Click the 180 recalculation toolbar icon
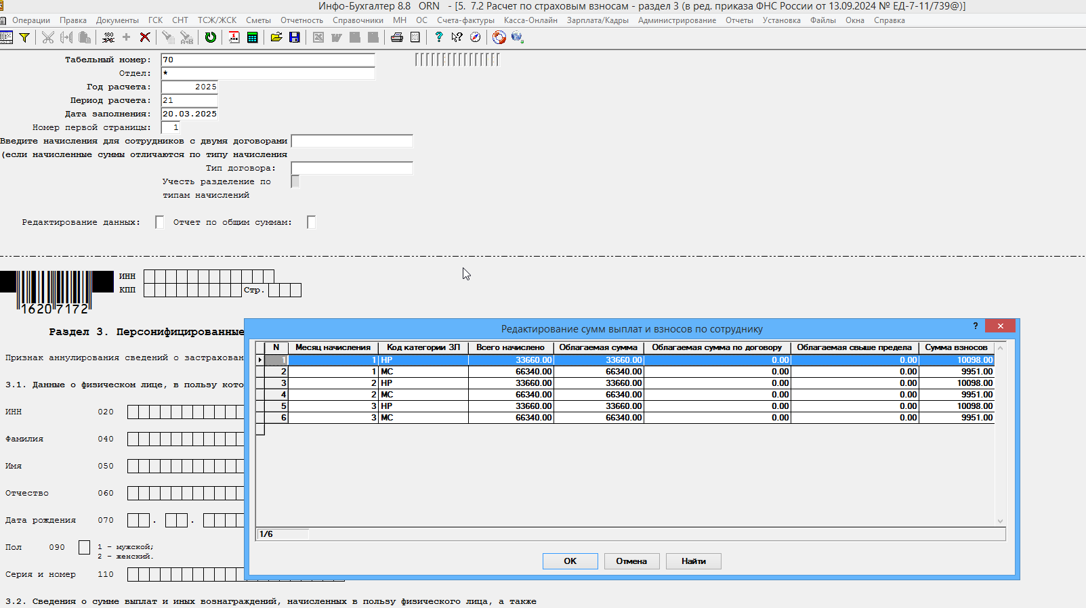Viewport: 1086px width, 608px height. pyautogui.click(x=108, y=37)
